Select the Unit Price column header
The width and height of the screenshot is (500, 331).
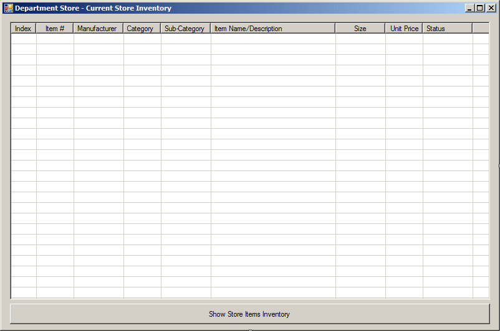[x=404, y=29]
